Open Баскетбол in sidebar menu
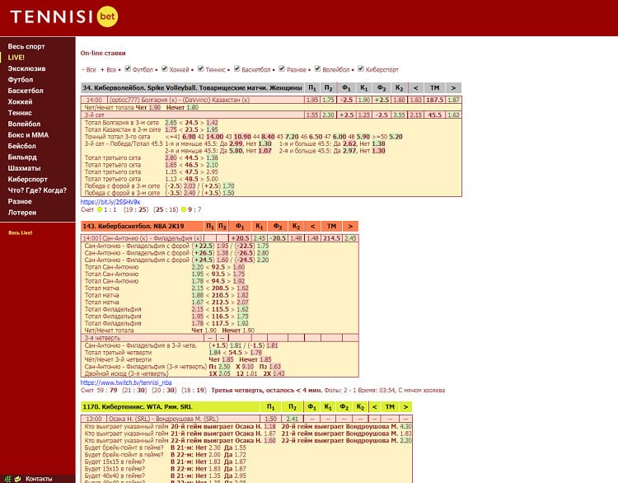 [26, 91]
